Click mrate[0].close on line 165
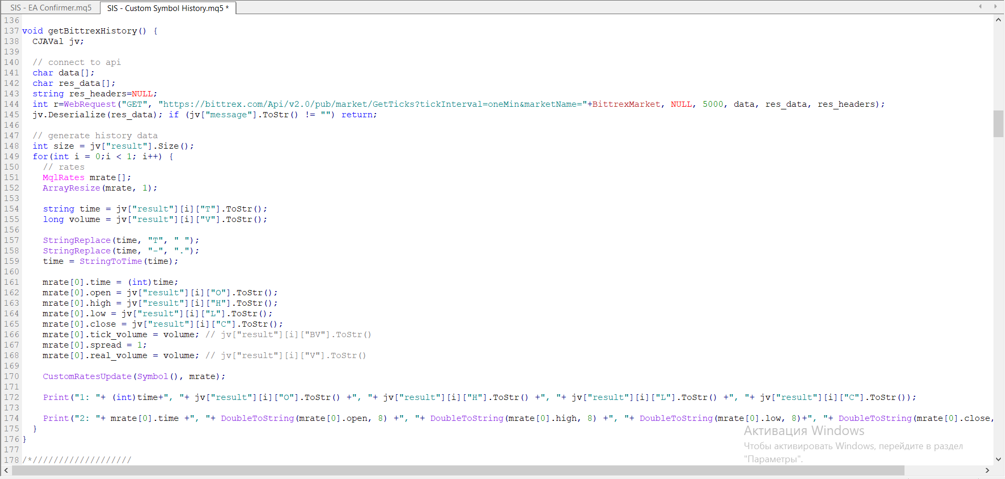The width and height of the screenshot is (1005, 479). [x=79, y=324]
